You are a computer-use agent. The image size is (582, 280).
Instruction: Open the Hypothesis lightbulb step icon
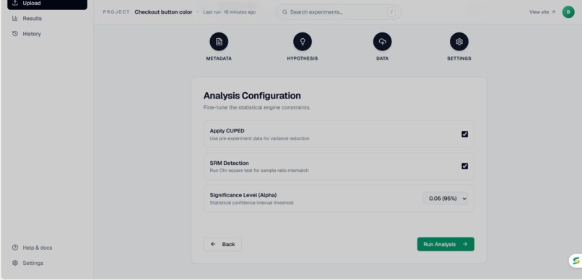[x=303, y=42]
